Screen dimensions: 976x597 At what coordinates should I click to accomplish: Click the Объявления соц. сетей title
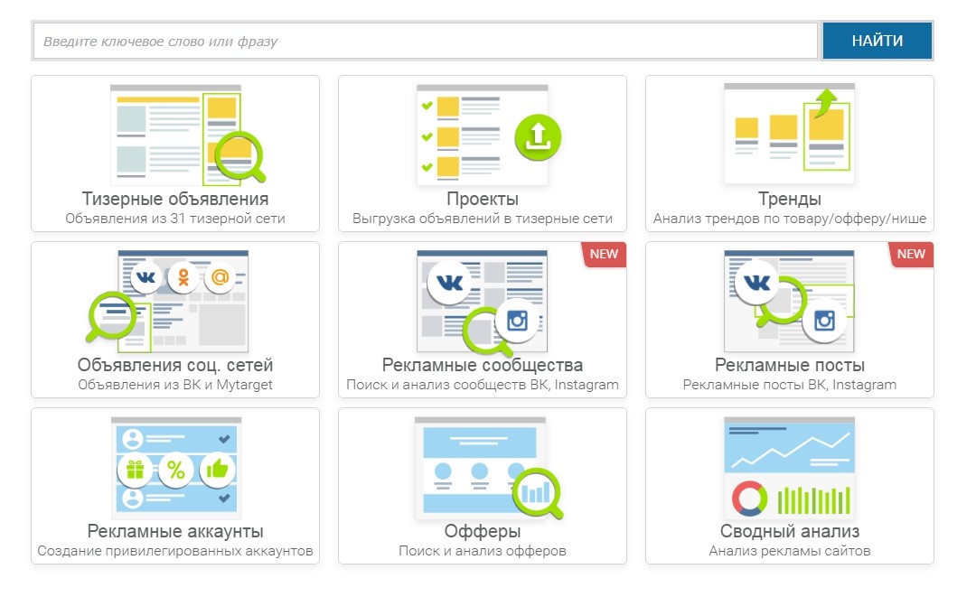point(175,365)
